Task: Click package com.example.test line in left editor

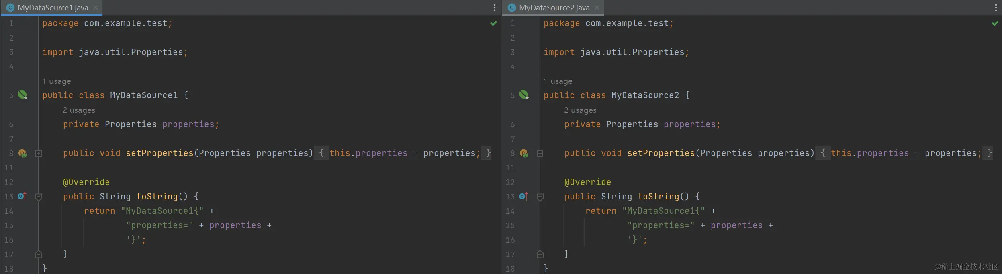Action: point(107,23)
